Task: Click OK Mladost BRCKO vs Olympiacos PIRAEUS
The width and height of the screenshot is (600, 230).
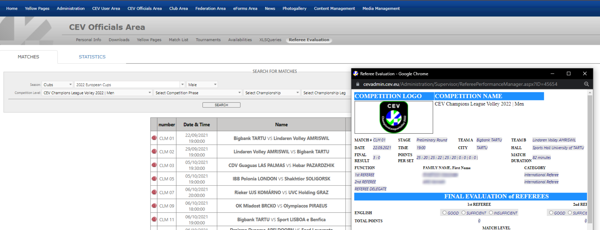Action: (281, 206)
